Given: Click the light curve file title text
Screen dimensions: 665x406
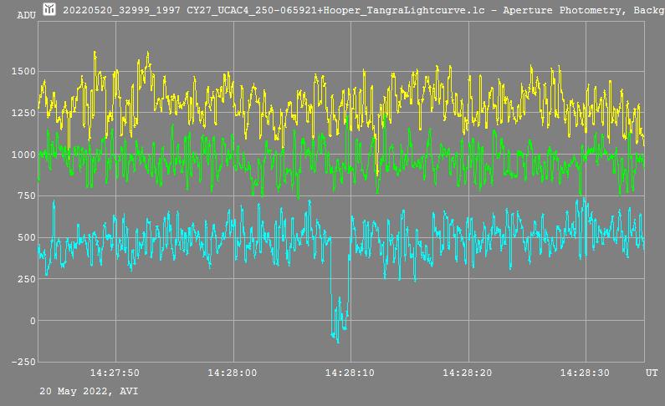Looking at the screenshot, I should pyautogui.click(x=364, y=10).
